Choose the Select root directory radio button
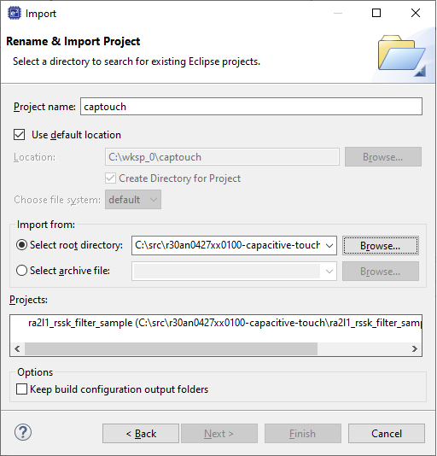The height and width of the screenshot is (456, 437). (22, 245)
